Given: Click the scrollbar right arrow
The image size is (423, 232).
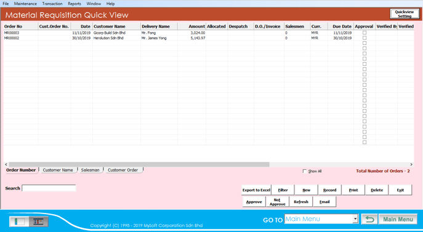Looking at the screenshot, I should pyautogui.click(x=411, y=164).
